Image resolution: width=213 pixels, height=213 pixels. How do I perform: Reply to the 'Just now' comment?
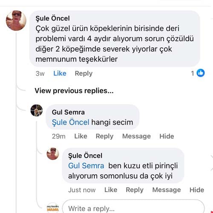pos(135,190)
